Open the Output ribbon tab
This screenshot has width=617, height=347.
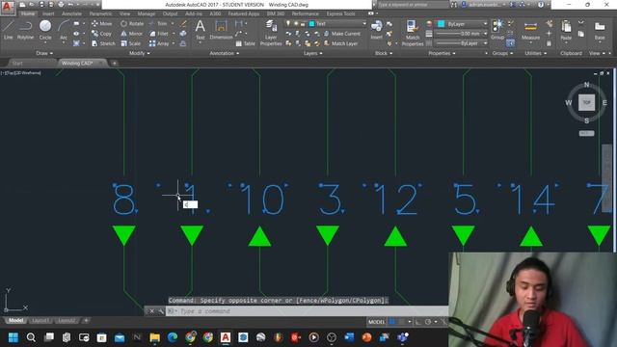(x=170, y=13)
